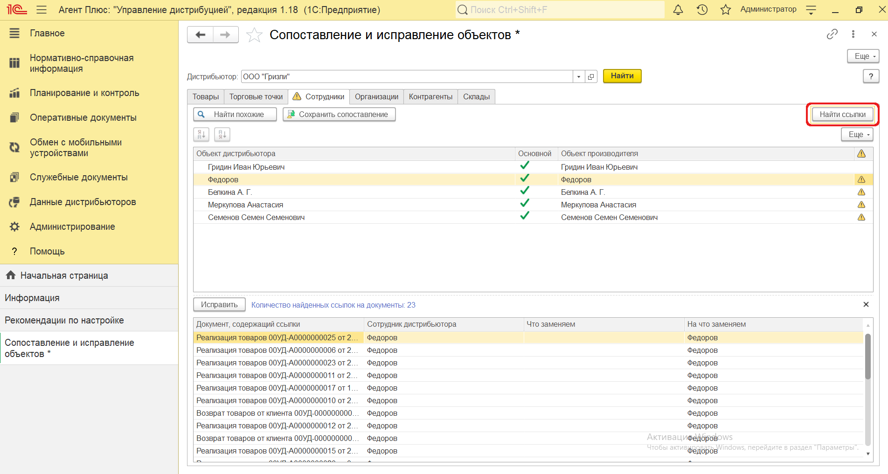Sort list descending icon button

(x=222, y=135)
